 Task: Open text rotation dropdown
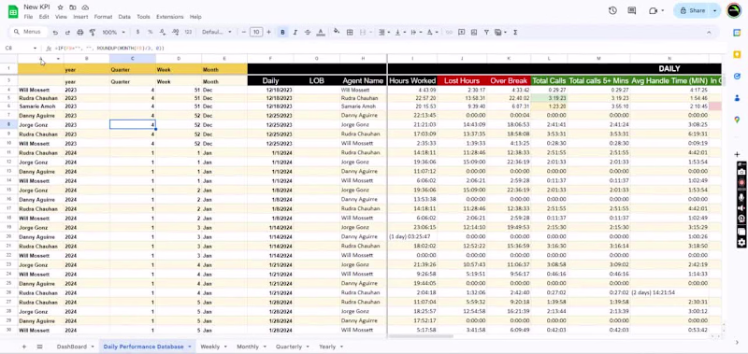431,32
